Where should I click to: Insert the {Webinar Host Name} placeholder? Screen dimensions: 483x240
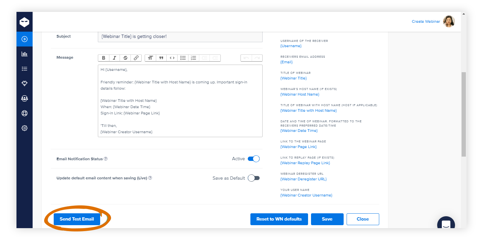click(300, 94)
